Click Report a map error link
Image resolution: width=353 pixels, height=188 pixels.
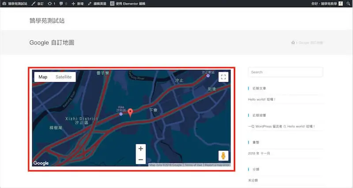[217, 165]
